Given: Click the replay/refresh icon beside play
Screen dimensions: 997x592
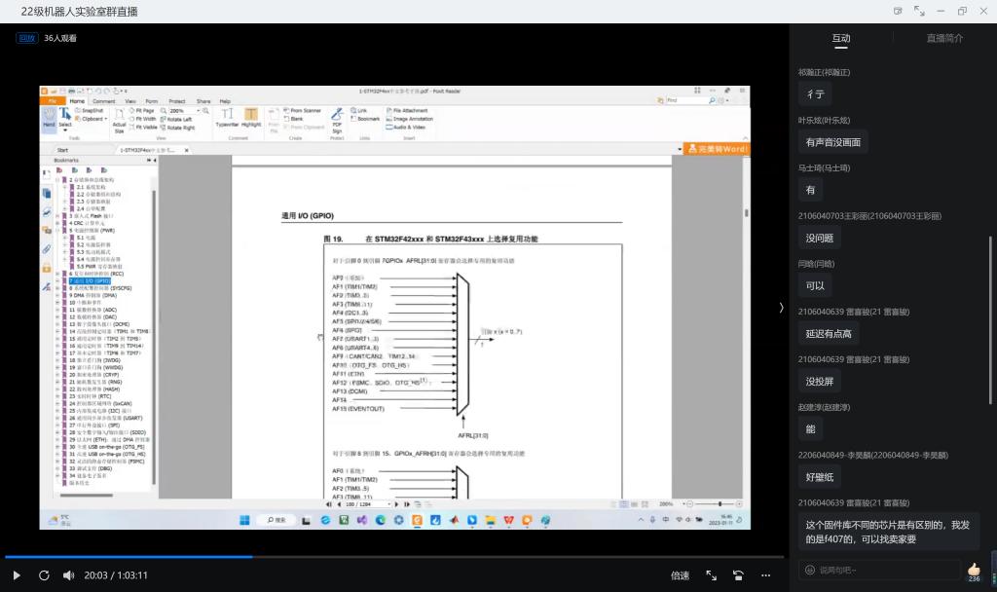Looking at the screenshot, I should 44,575.
